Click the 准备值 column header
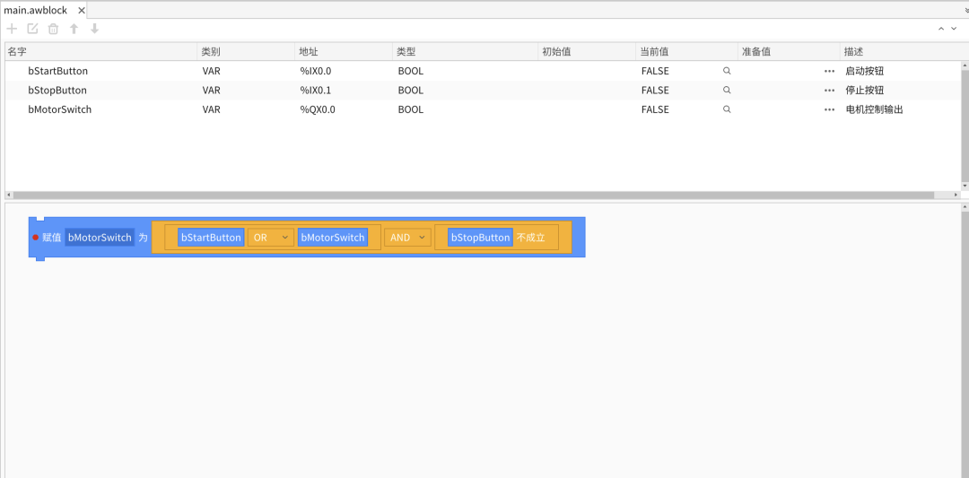 pos(790,52)
